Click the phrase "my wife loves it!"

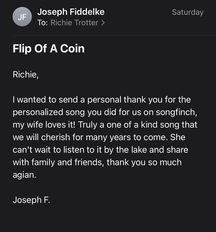(x=44, y=125)
